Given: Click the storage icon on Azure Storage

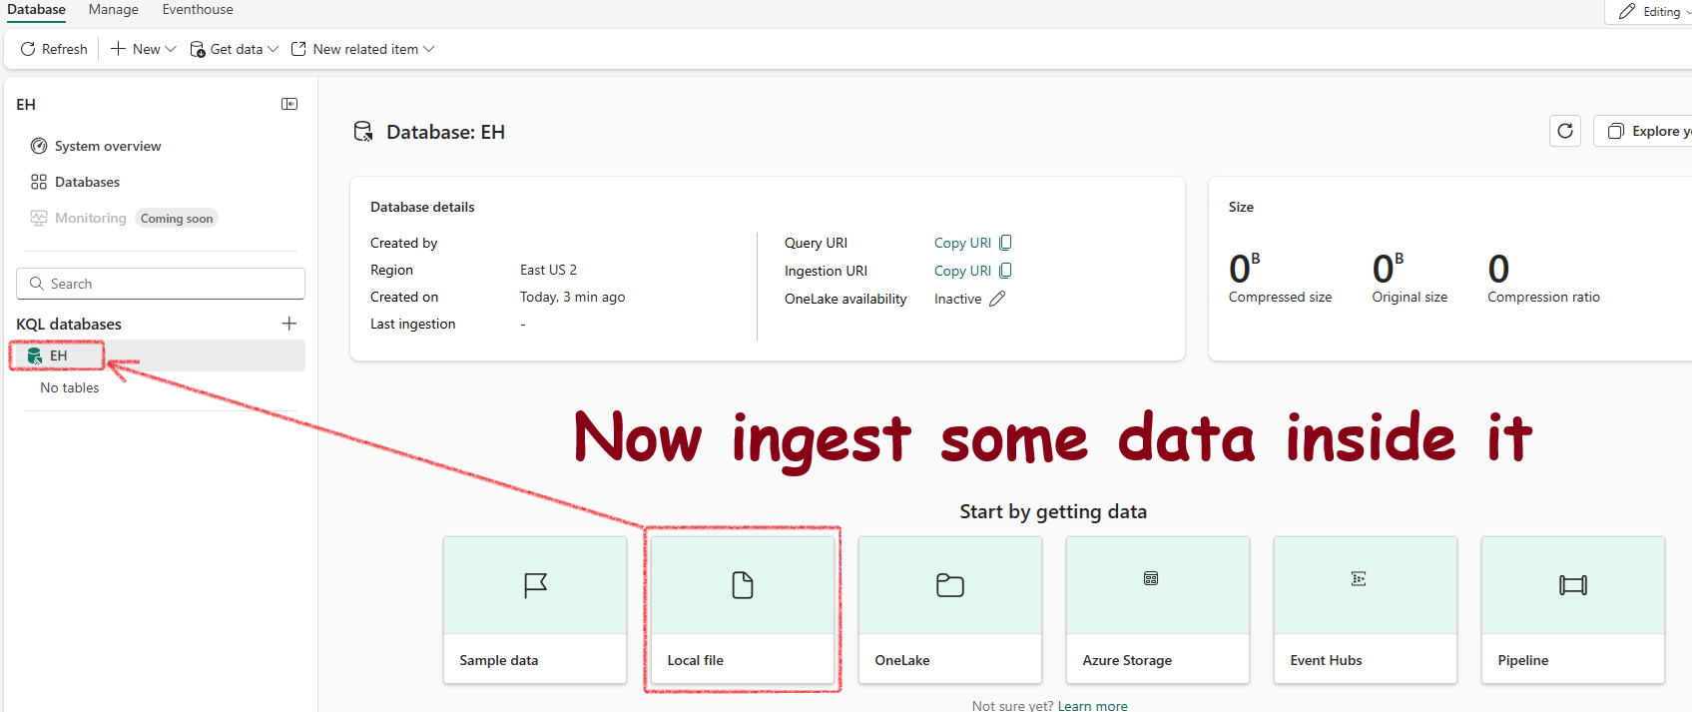Looking at the screenshot, I should pyautogui.click(x=1151, y=578).
